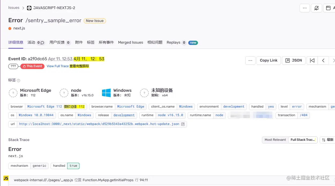Open the webpack hot-update URL external link icon
Viewport: 335px width, 186px height.
pos(183,124)
